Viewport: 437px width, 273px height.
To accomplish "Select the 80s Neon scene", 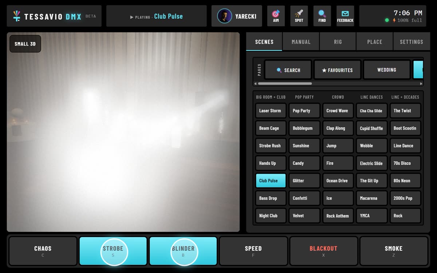I will coord(405,181).
